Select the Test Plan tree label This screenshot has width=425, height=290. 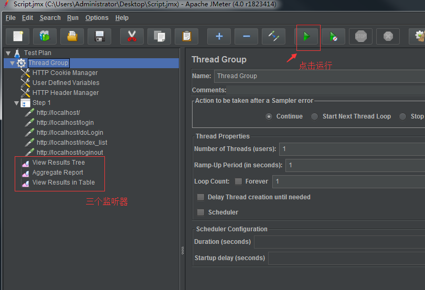click(x=38, y=53)
